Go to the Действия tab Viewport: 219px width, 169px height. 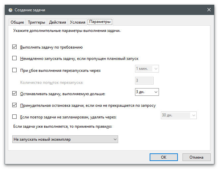click(57, 22)
